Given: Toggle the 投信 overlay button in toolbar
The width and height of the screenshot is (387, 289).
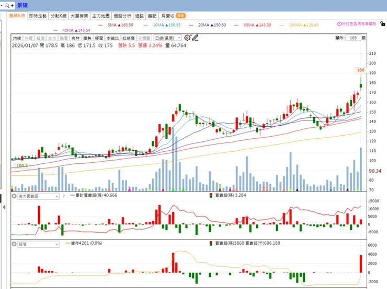Looking at the screenshot, I should [40, 38].
